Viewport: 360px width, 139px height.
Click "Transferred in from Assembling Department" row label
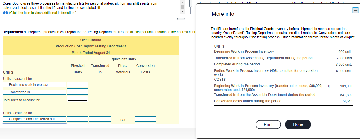pos(263,58)
